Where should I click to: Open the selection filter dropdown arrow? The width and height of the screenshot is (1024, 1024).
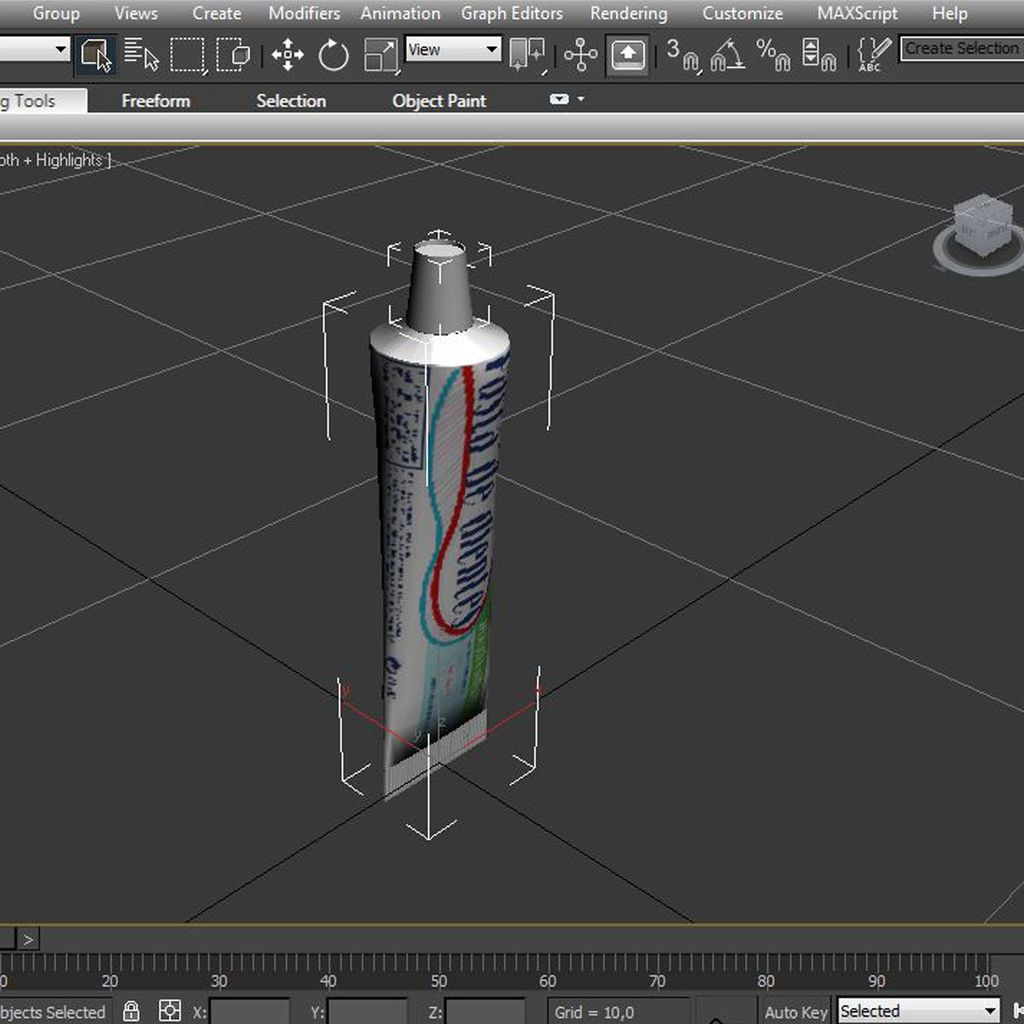(61, 49)
